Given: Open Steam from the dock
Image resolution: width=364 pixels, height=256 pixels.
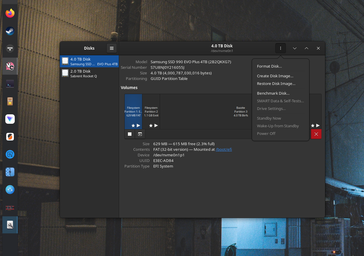Looking at the screenshot, I should pyautogui.click(x=10, y=31).
